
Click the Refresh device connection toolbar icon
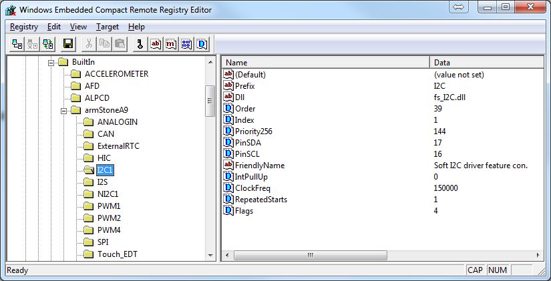coord(48,44)
